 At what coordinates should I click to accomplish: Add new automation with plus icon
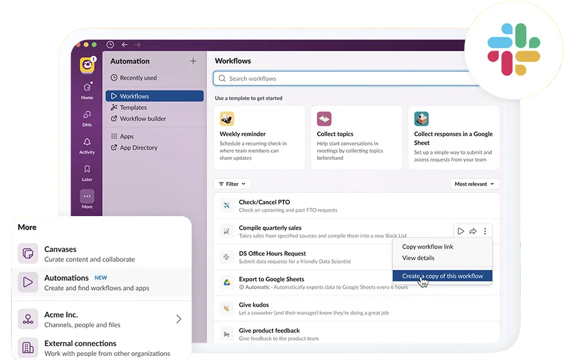click(x=193, y=61)
